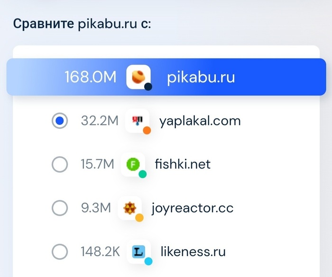Choose the joyreactor.cc radio option
The width and height of the screenshot is (332, 277).
click(x=60, y=208)
